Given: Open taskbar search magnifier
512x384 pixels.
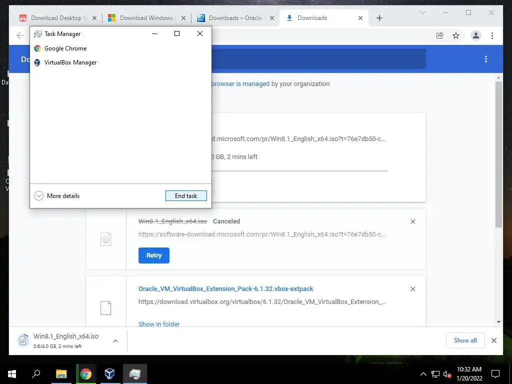Looking at the screenshot, I should coord(36,374).
